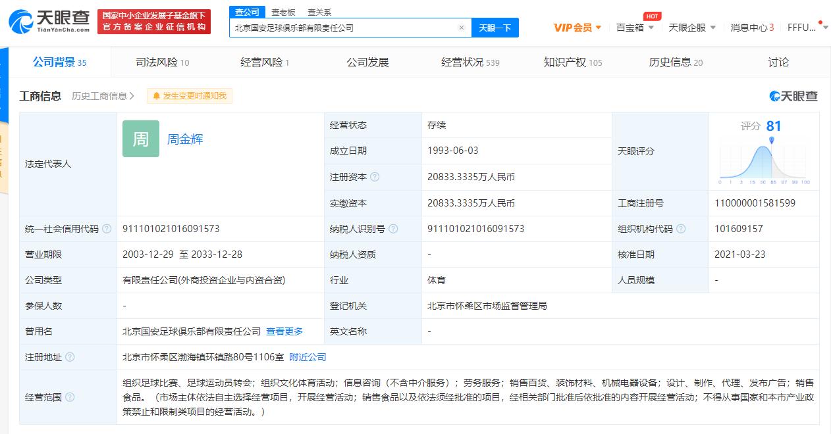Viewport: 831px width, 434px height.
Task: Click the question mark icon beside 注册地址
Action: [x=70, y=356]
